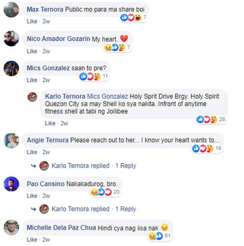Open Angie Ternura's profile name link
The width and height of the screenshot is (244, 246).
coord(47,140)
